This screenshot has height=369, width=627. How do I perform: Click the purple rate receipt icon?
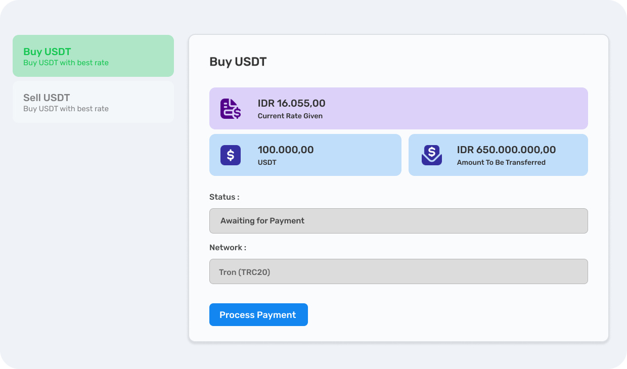231,109
